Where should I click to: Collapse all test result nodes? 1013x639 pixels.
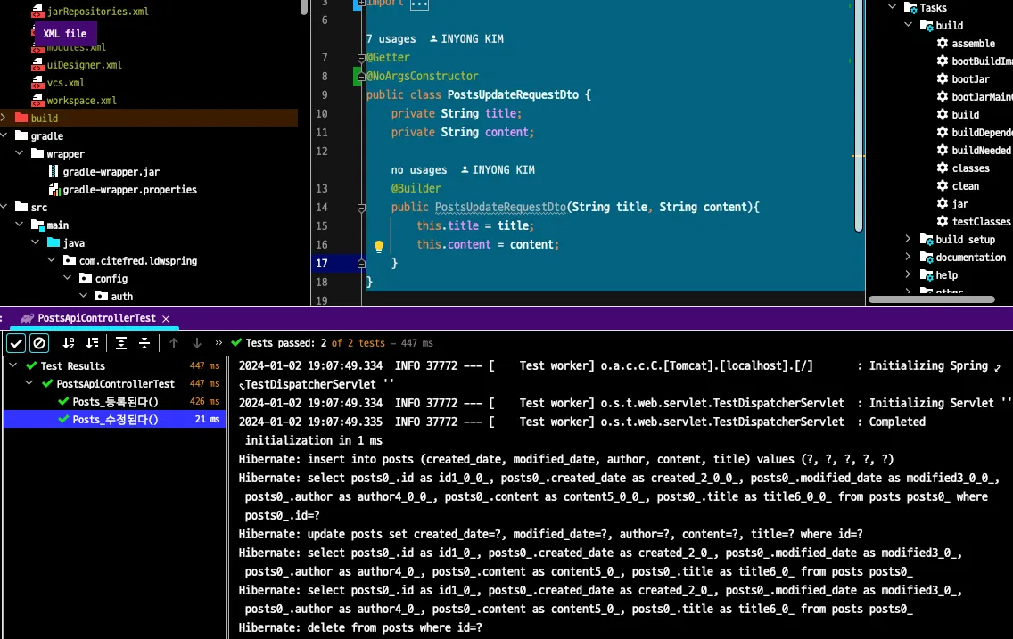(x=144, y=343)
